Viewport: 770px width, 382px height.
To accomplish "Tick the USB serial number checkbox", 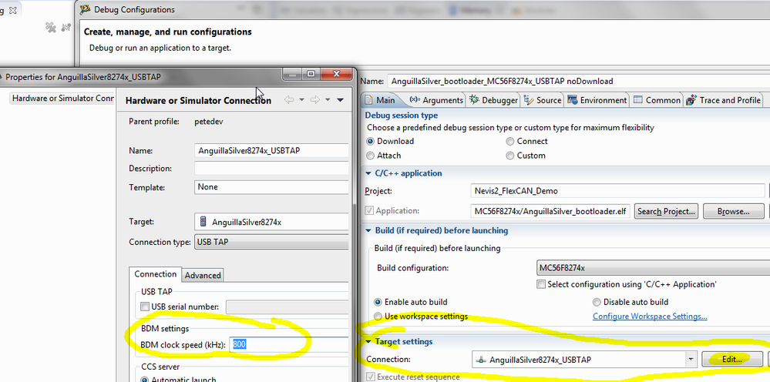I will (x=145, y=307).
